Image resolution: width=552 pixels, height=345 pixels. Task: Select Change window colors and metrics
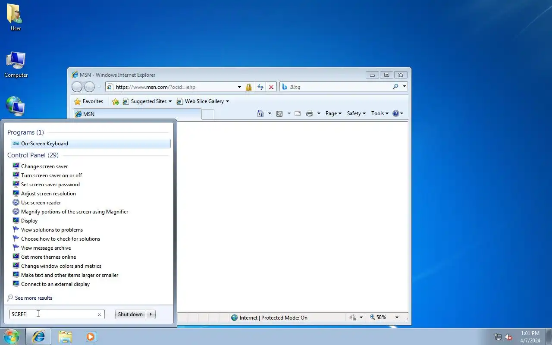coord(61,266)
